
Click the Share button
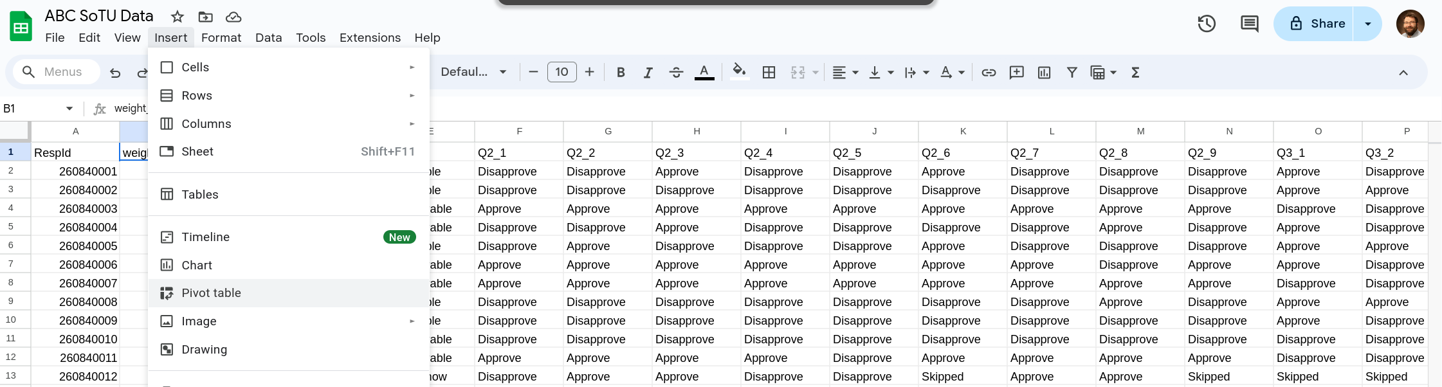pyautogui.click(x=1316, y=24)
